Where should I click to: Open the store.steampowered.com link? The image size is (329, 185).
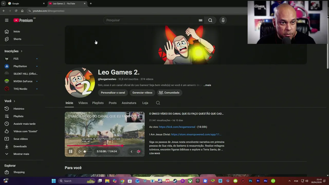click(196, 134)
